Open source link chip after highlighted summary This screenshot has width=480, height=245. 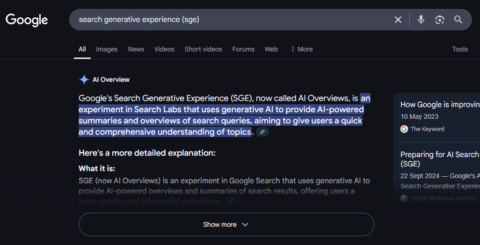click(262, 132)
